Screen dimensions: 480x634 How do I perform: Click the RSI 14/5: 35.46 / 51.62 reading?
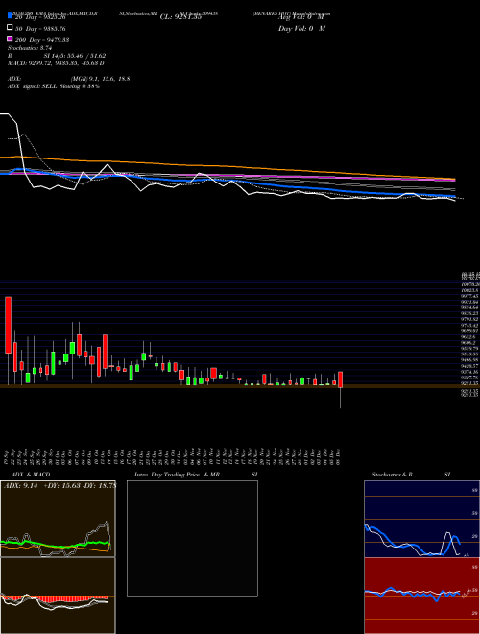tap(57, 56)
